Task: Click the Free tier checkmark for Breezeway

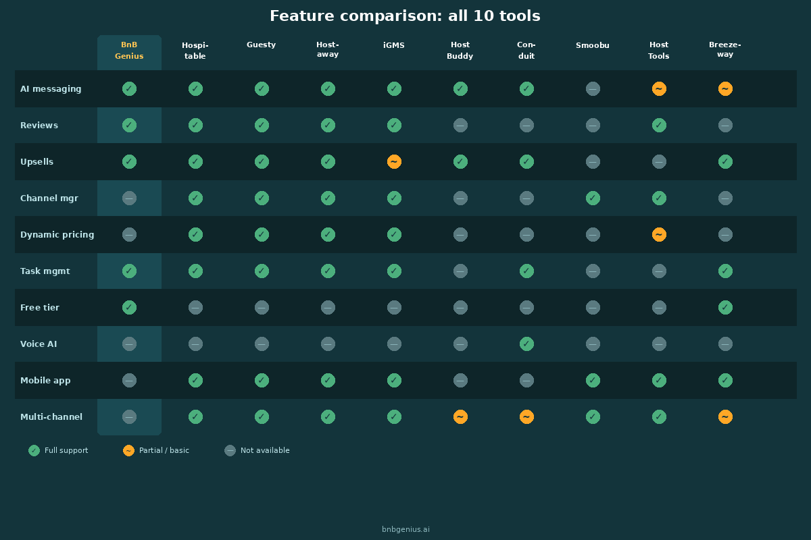Action: click(x=725, y=307)
